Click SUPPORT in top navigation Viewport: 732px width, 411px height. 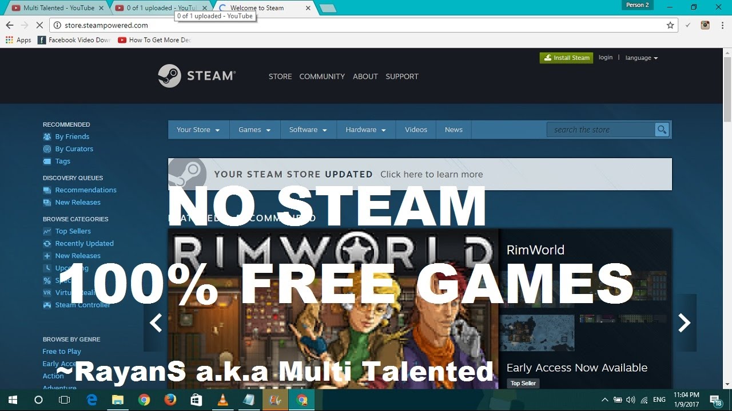click(x=402, y=76)
